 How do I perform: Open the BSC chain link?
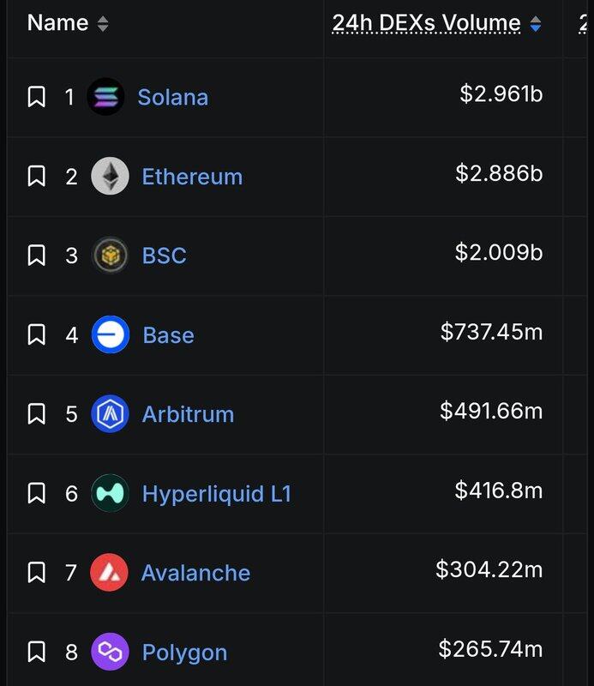[164, 256]
